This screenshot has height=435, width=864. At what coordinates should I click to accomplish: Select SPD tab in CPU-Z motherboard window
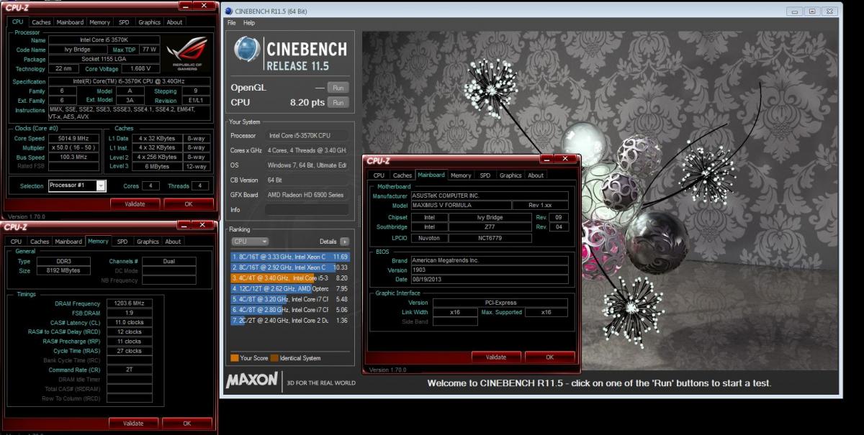tap(485, 175)
